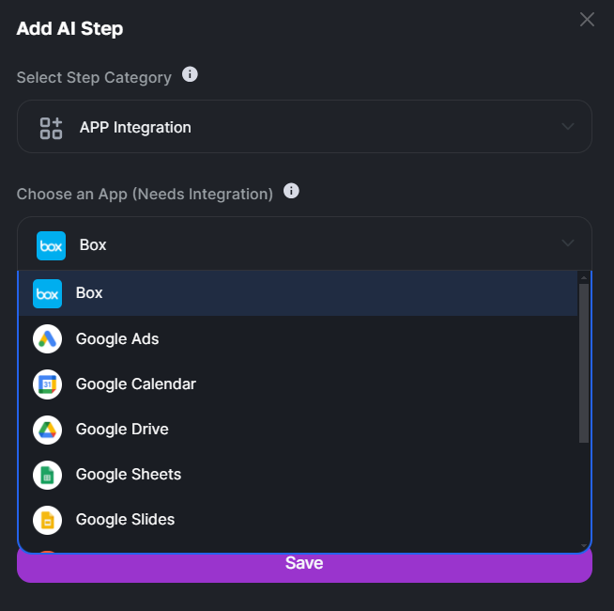Click the Google Ads logo icon
The height and width of the screenshot is (611, 614).
click(x=47, y=338)
